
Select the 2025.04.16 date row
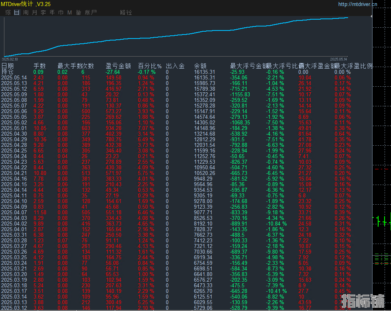[x=14, y=179]
